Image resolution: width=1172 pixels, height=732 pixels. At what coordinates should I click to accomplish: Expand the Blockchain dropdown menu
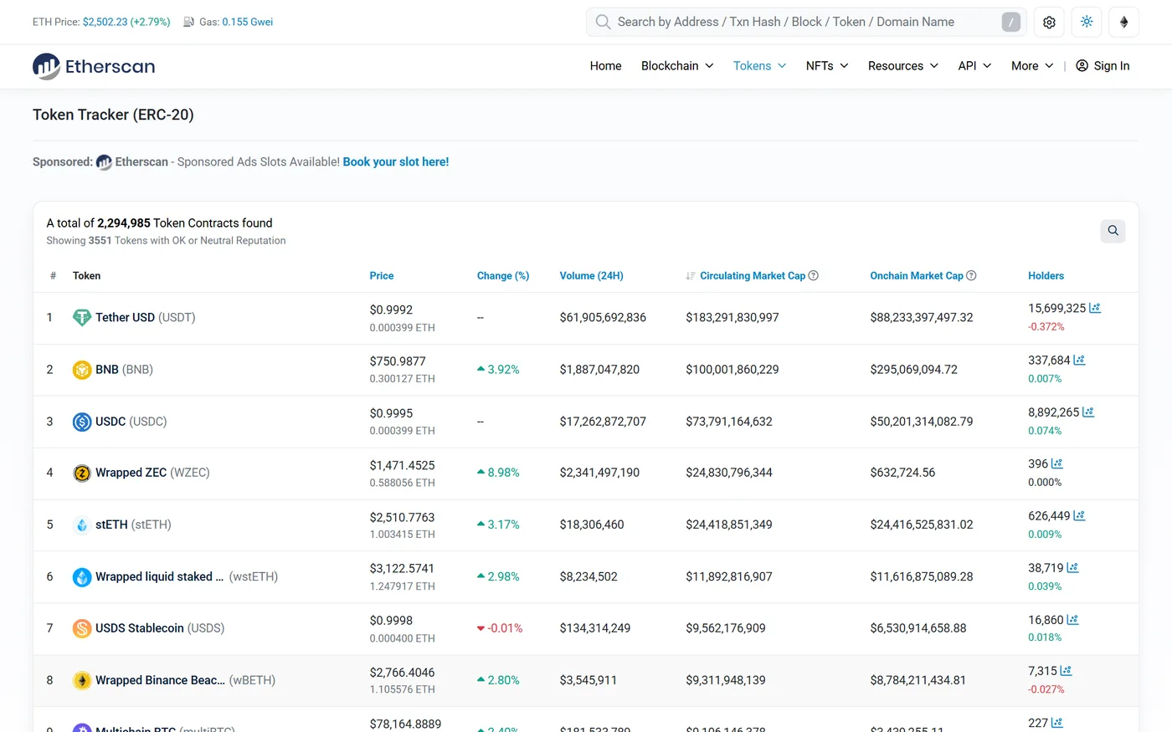677,66
